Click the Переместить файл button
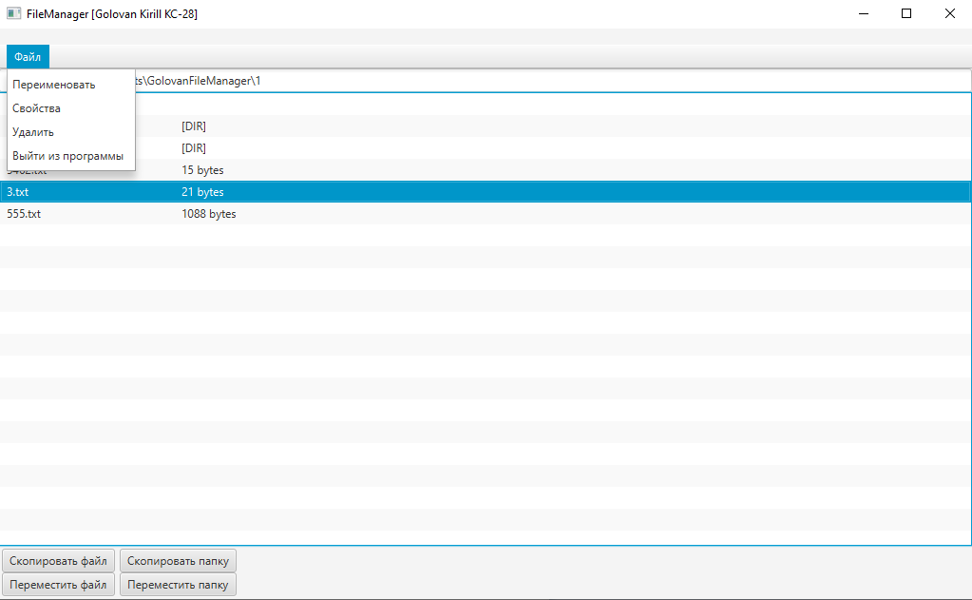 coord(58,584)
